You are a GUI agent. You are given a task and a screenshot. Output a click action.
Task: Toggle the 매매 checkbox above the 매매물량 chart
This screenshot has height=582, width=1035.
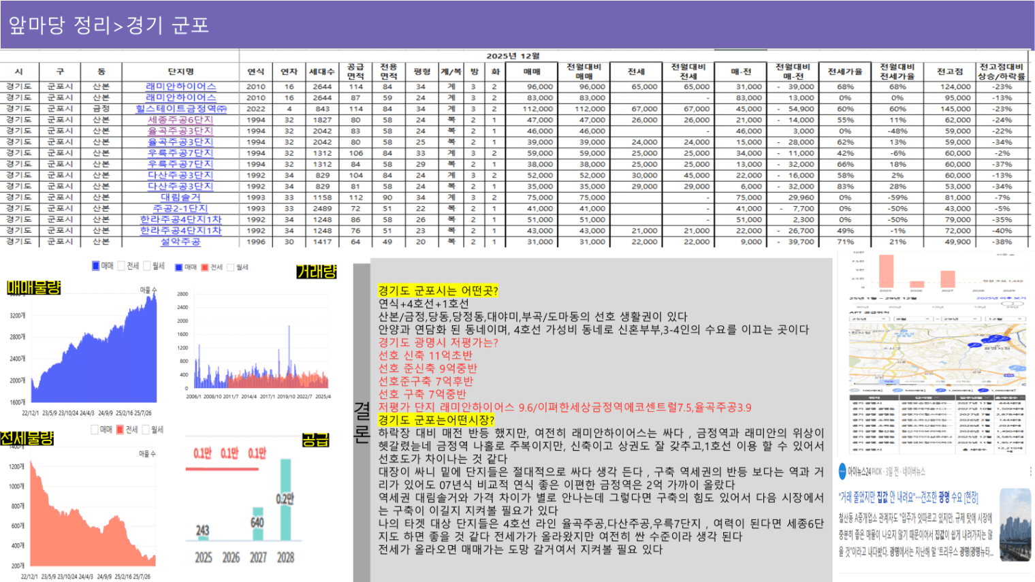(96, 265)
